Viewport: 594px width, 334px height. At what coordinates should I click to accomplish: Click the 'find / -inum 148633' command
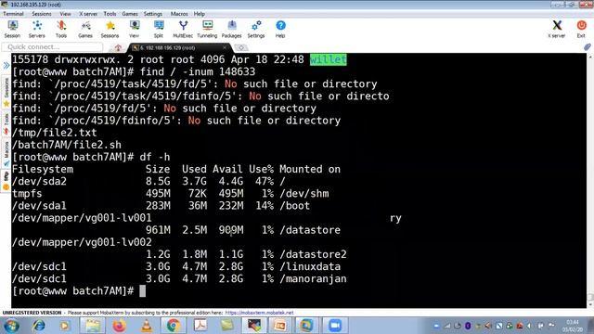pos(198,71)
